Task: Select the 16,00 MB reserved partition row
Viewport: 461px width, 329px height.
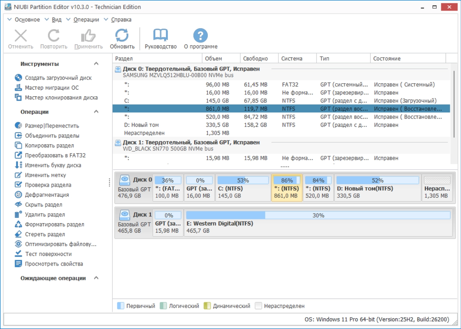Action: pyautogui.click(x=281, y=93)
